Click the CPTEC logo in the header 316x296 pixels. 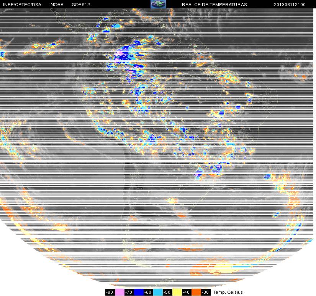pyautogui.click(x=158, y=4)
